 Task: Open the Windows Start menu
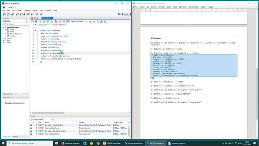coord(3,143)
